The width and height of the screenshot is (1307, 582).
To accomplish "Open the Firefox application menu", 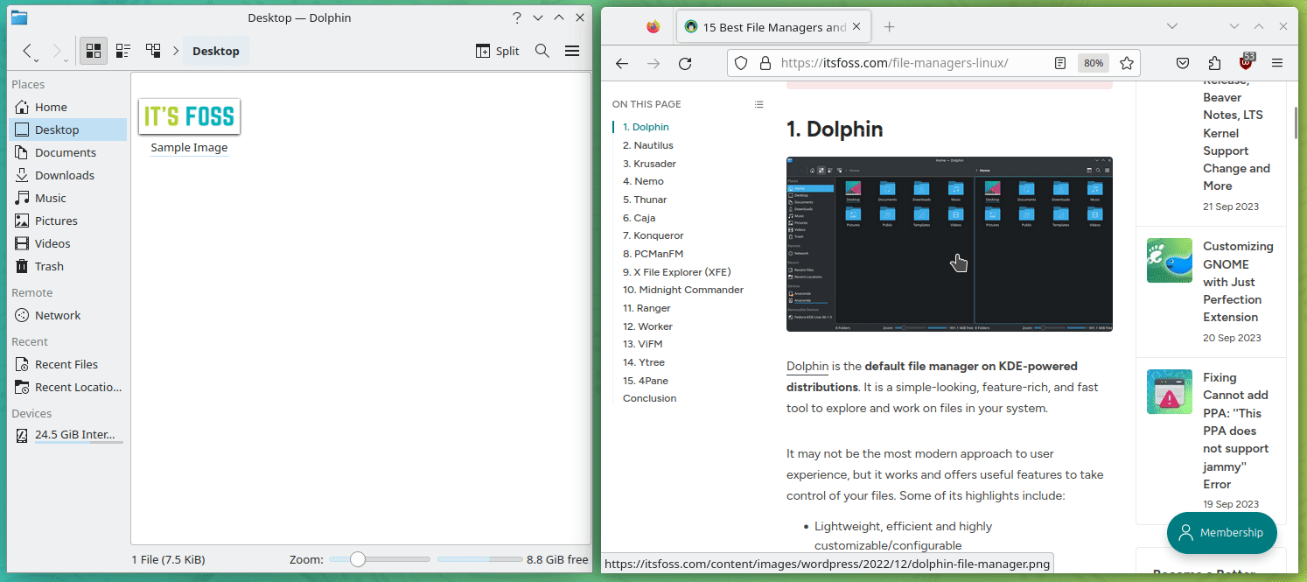I will point(1277,62).
